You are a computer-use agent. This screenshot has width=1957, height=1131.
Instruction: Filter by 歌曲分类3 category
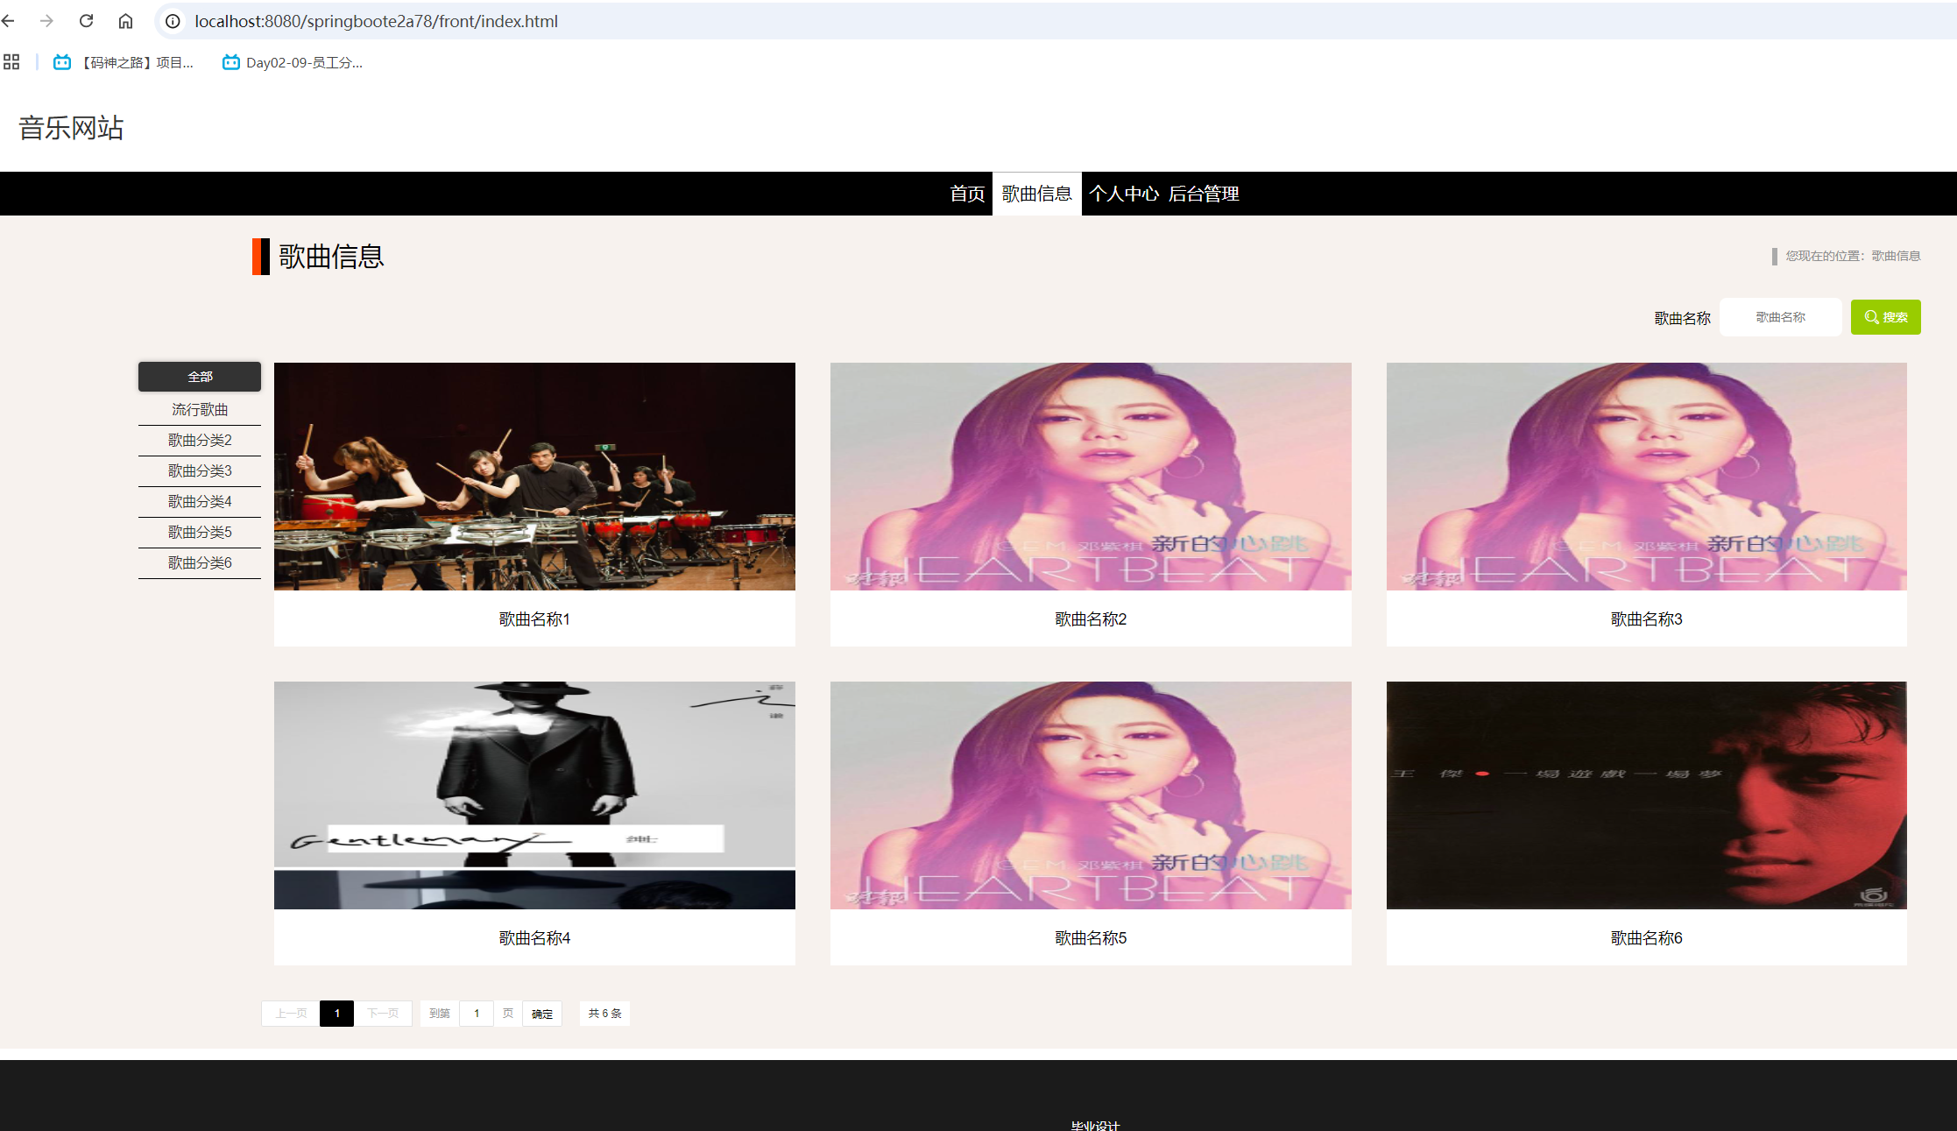coord(200,471)
